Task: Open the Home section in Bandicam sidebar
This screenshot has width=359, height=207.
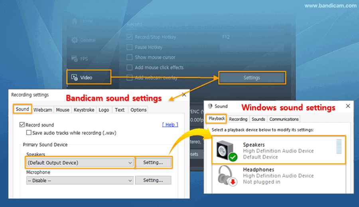Action: pyautogui.click(x=82, y=21)
